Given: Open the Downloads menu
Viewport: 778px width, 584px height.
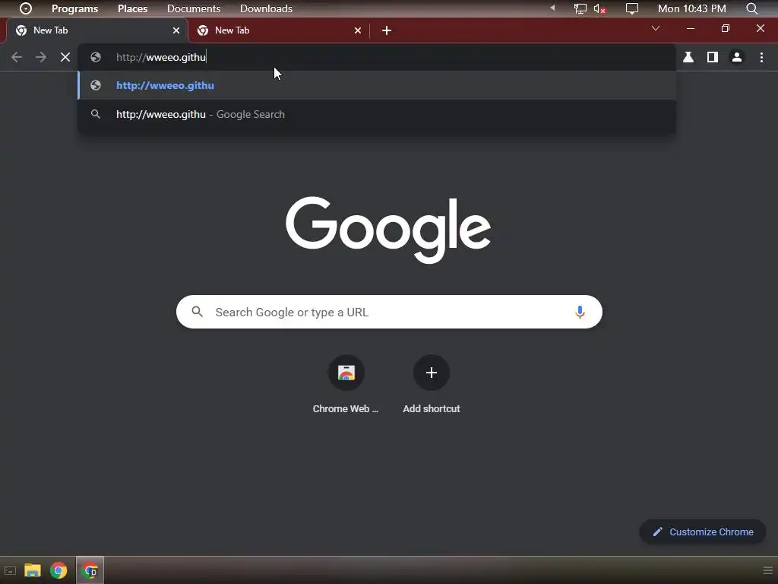Looking at the screenshot, I should coord(266,8).
